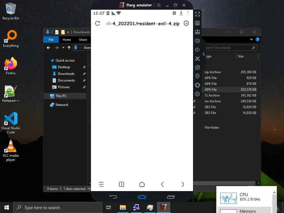Click the scissors screenshot tool
The height and width of the screenshot is (213, 284).
coord(197,59)
